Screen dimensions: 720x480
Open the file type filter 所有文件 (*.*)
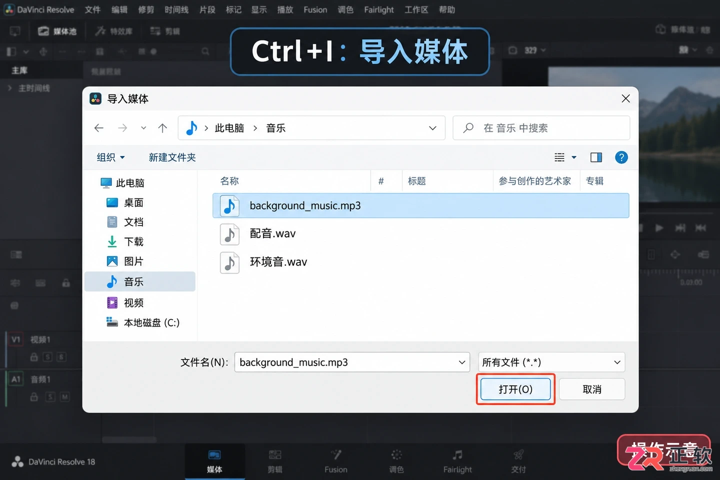pos(551,362)
